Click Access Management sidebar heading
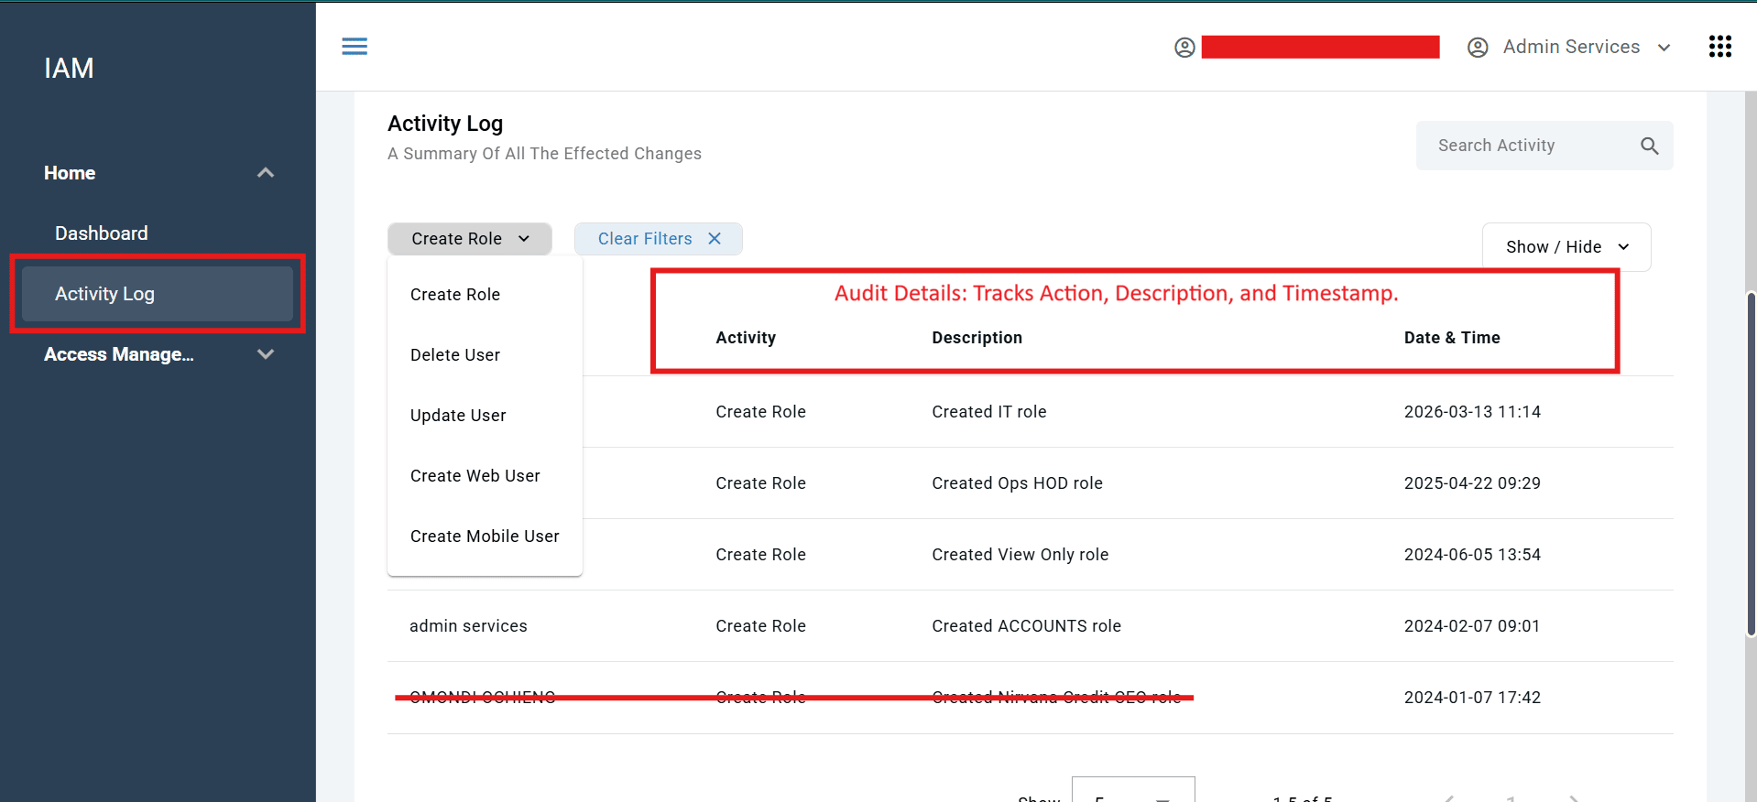This screenshot has width=1757, height=802. [x=119, y=354]
